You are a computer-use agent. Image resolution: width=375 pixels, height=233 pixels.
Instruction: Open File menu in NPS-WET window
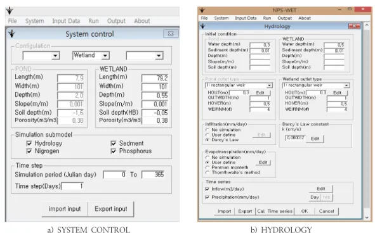click(x=204, y=18)
